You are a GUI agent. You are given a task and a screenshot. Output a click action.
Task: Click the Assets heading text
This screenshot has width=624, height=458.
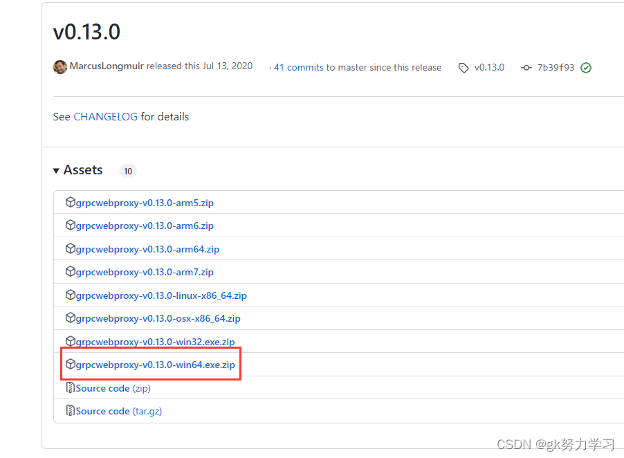pos(83,170)
